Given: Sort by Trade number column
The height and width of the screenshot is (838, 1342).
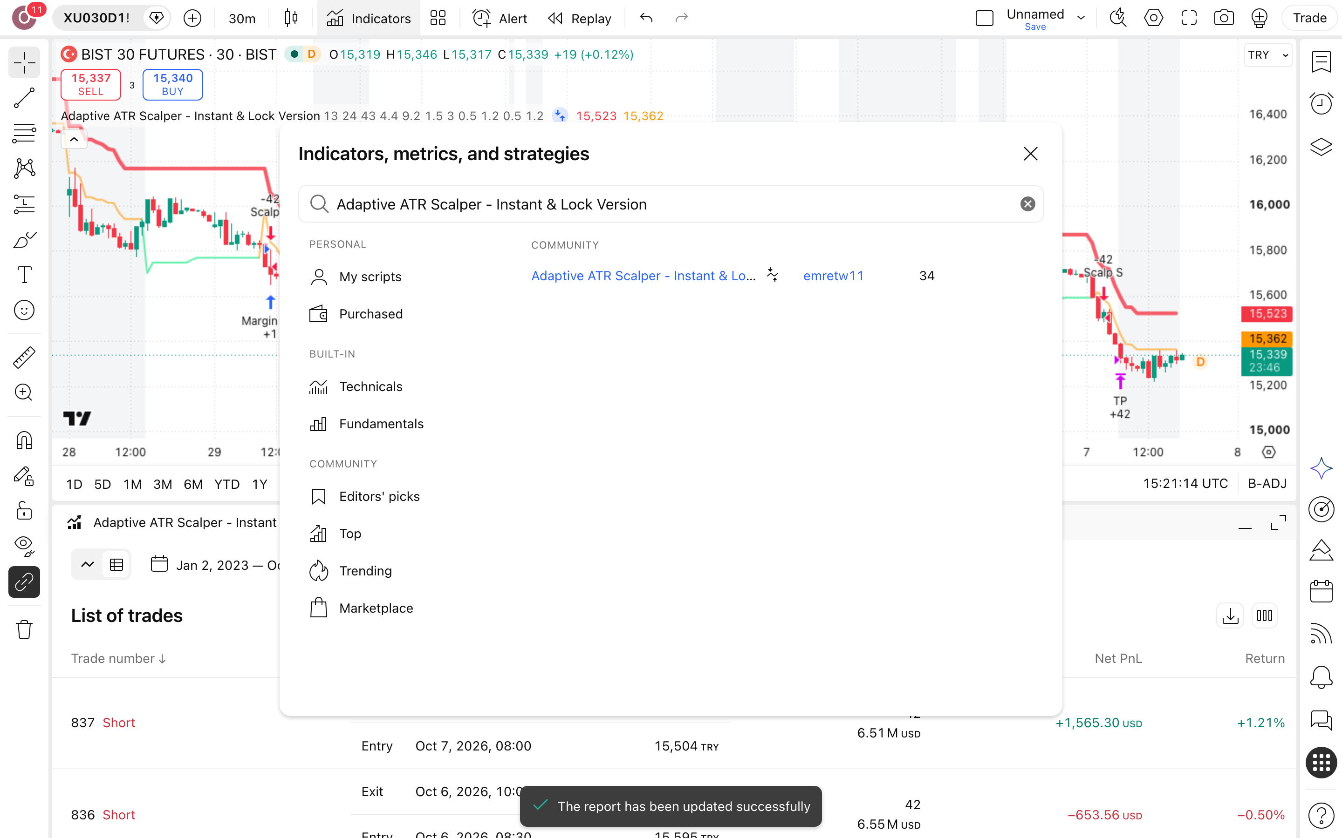Looking at the screenshot, I should tap(118, 658).
